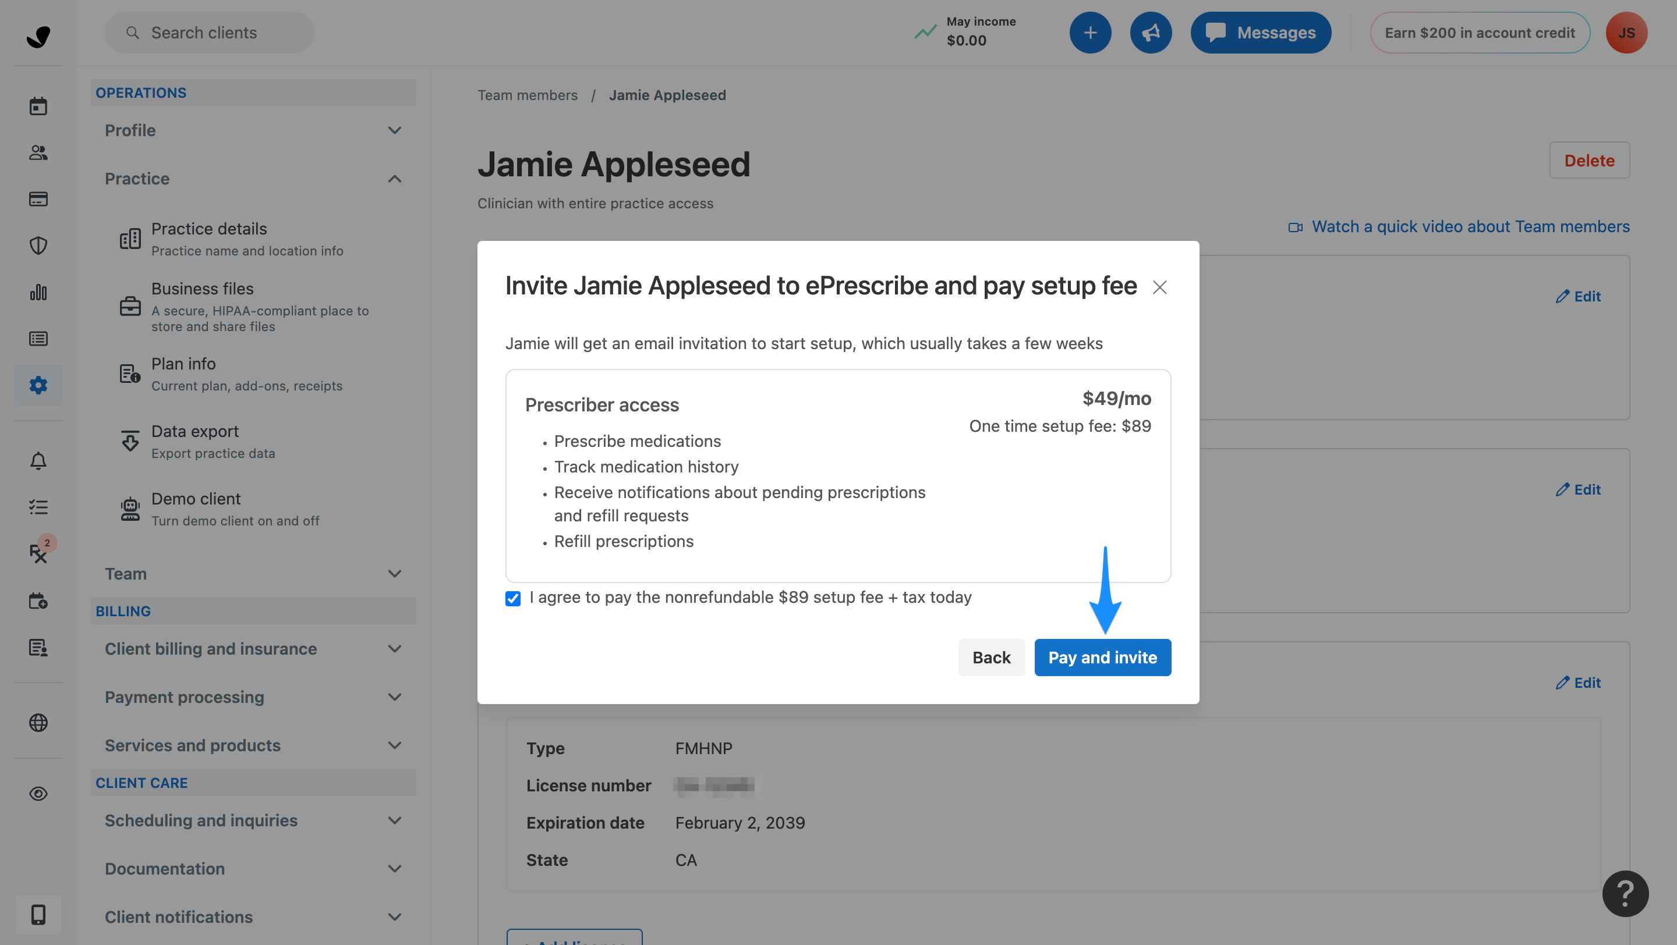The width and height of the screenshot is (1677, 945).
Task: Click the CLIENT CARE section header
Action: coord(253,783)
